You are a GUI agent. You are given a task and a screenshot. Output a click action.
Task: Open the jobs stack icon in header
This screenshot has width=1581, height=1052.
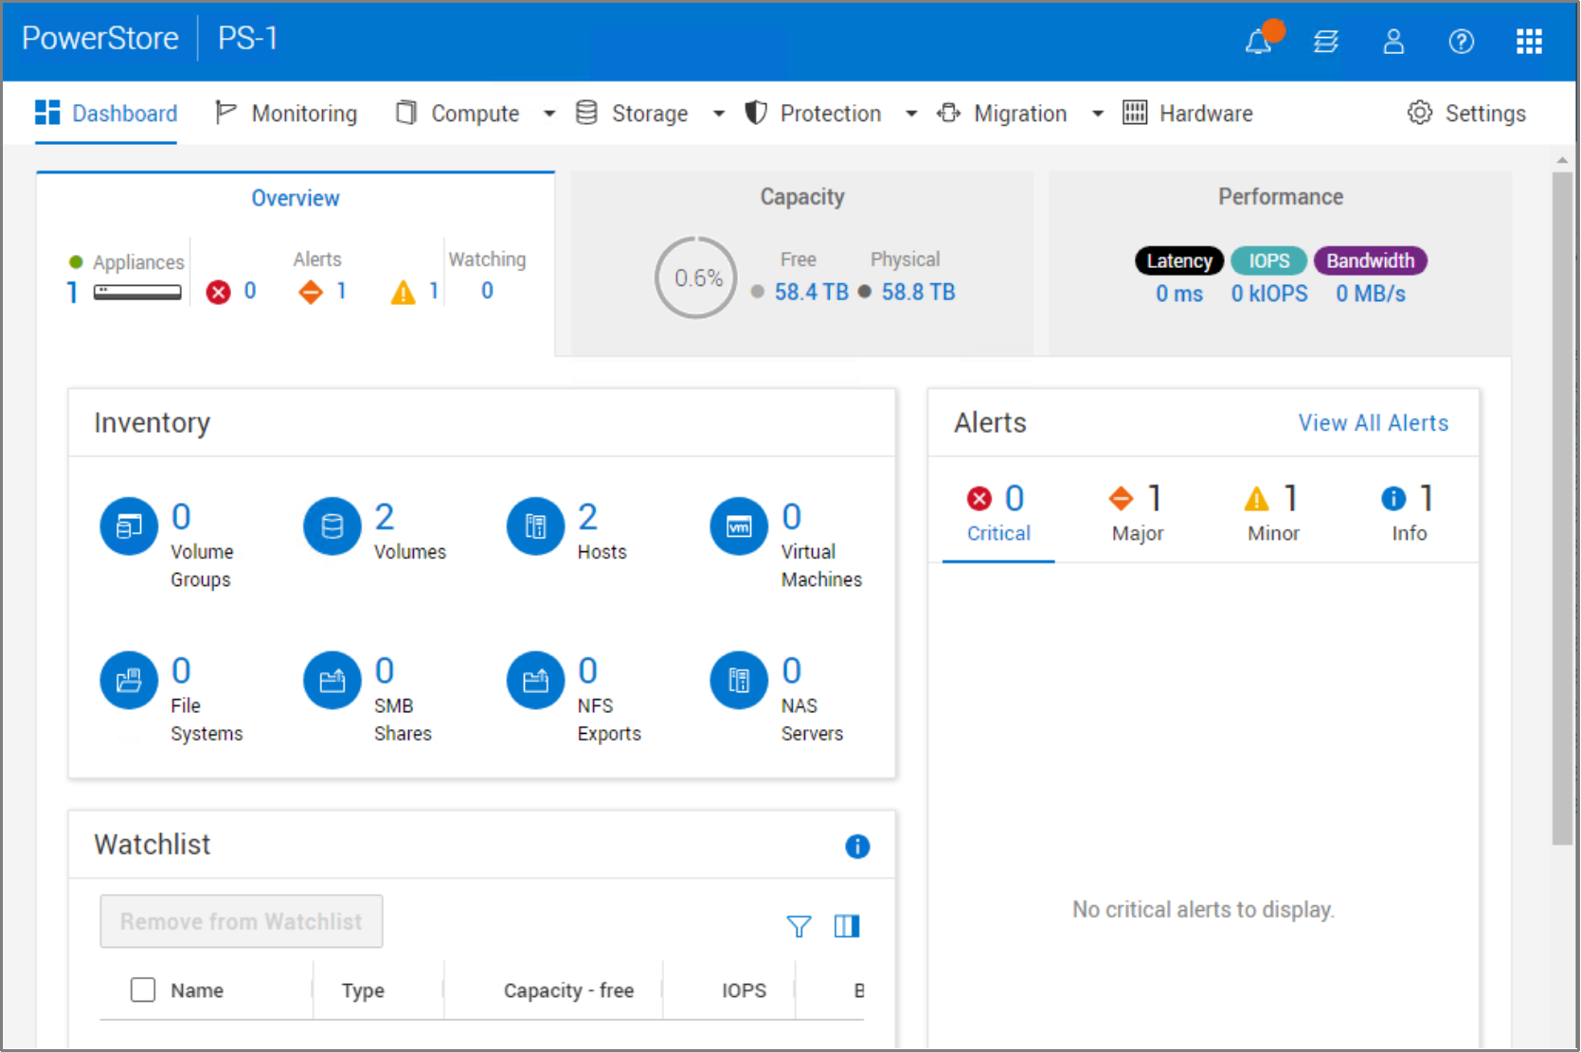pos(1326,41)
